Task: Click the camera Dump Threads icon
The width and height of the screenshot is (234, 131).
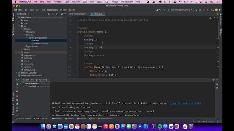Action: [17, 104]
